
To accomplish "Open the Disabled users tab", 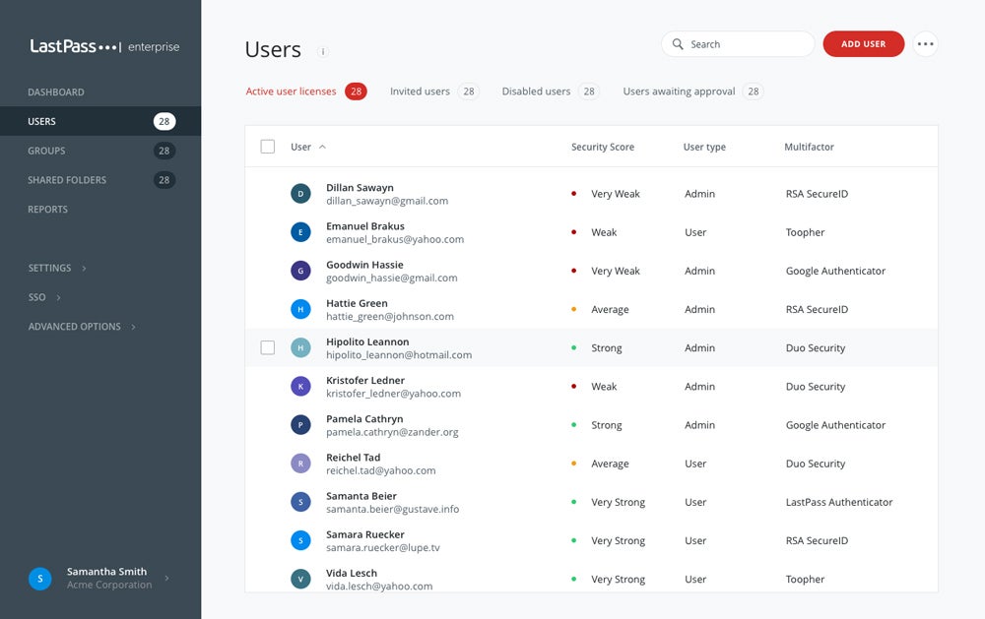I will coord(536,92).
